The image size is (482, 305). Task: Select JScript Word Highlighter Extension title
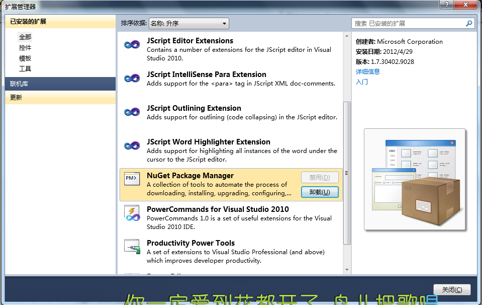(x=209, y=142)
